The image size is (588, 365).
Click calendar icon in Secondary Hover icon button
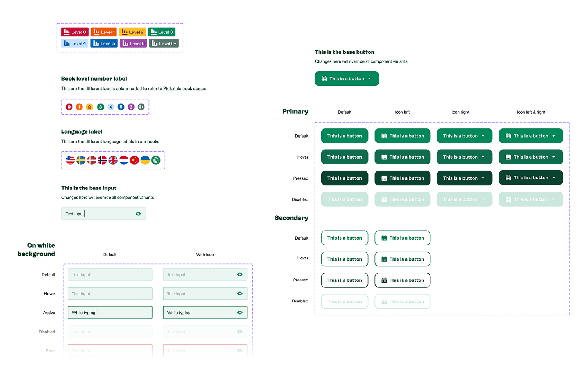(x=384, y=259)
